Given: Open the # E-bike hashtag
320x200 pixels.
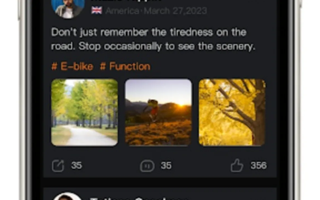Looking at the screenshot, I should click(x=72, y=66).
